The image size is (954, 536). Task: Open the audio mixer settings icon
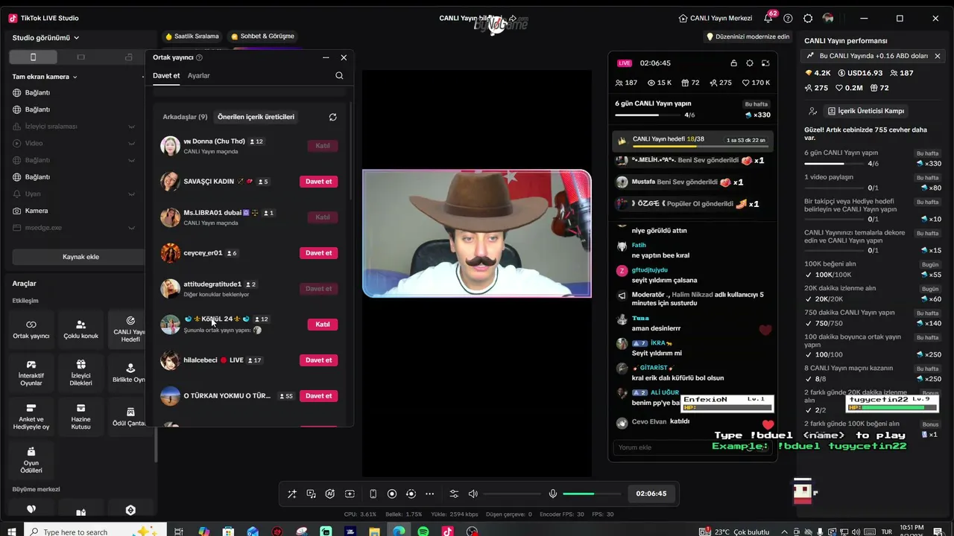coord(454,494)
